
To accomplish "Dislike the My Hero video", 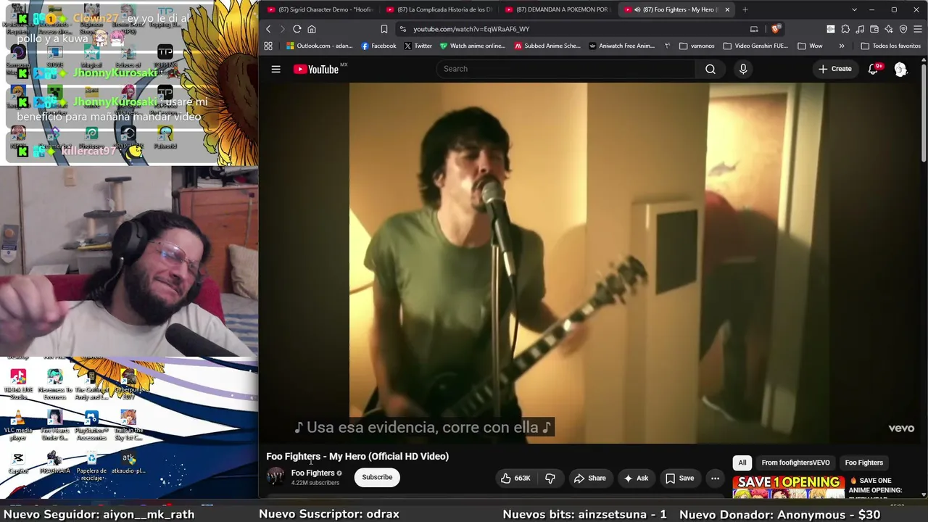I will click(x=550, y=478).
